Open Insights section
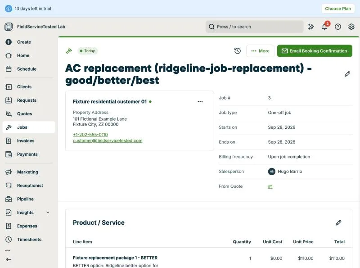Image resolution: width=360 pixels, height=268 pixels. click(x=25, y=213)
